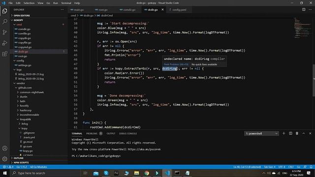
Task: Click Tab Size indicator in status bar
Action: point(270,167)
